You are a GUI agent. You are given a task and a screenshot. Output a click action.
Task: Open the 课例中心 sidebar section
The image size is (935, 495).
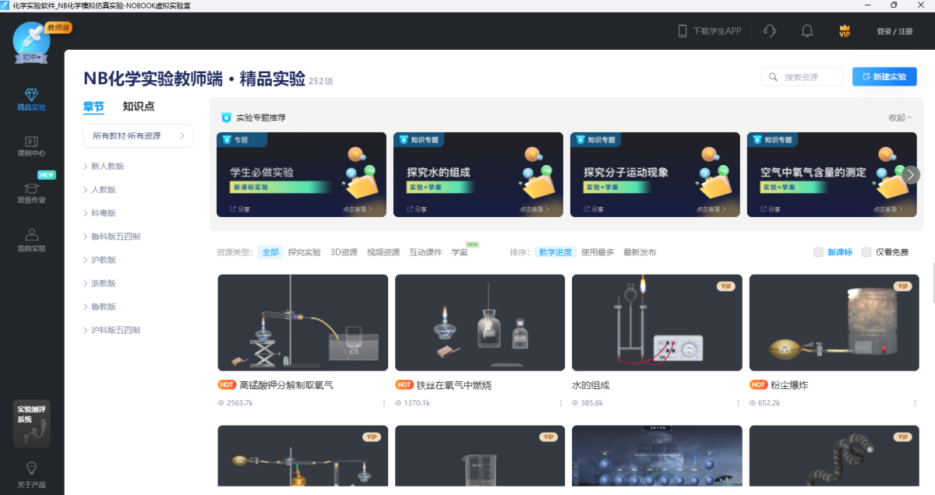(31, 146)
